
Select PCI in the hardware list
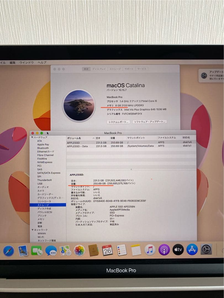[x=39, y=166]
